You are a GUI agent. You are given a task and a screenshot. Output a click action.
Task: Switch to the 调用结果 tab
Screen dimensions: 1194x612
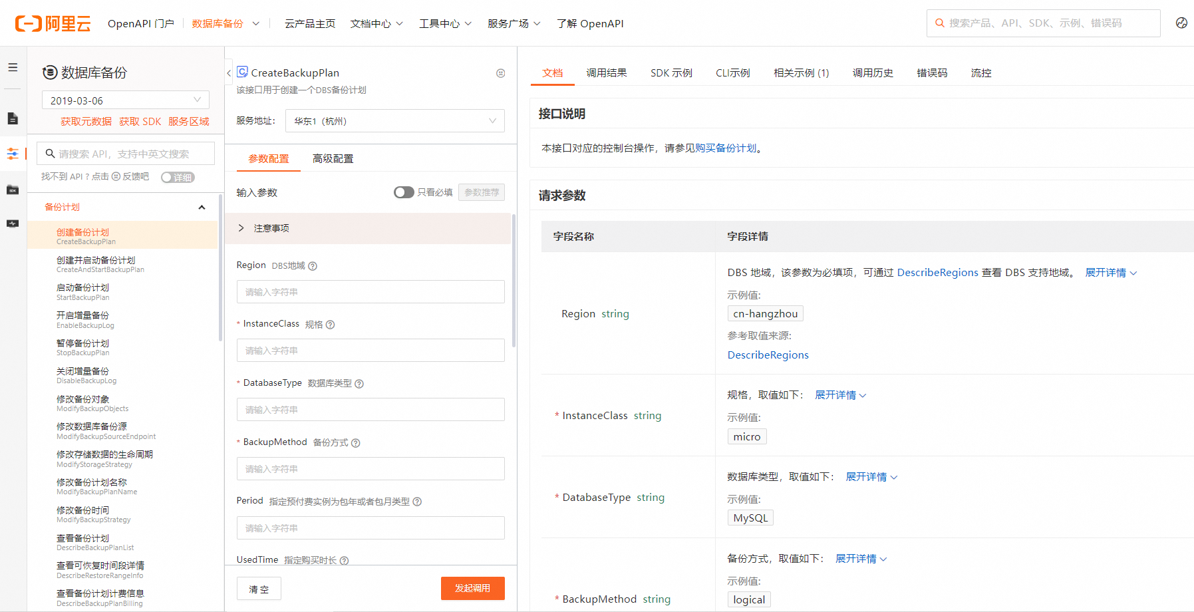click(607, 73)
